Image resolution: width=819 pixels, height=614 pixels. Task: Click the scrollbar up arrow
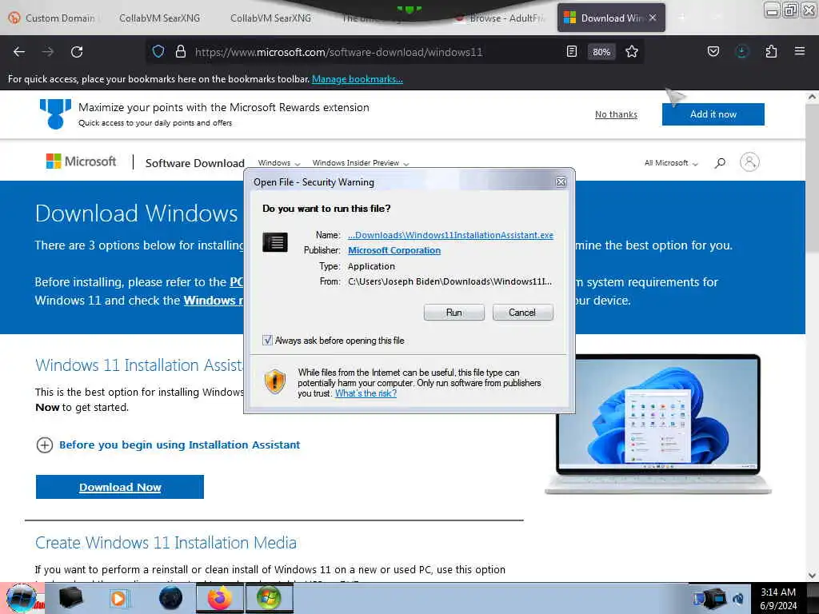(812, 97)
